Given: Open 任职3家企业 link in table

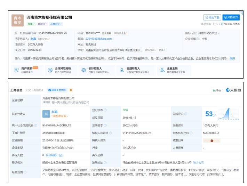Looking at the screenshot, I should click(x=59, y=116).
